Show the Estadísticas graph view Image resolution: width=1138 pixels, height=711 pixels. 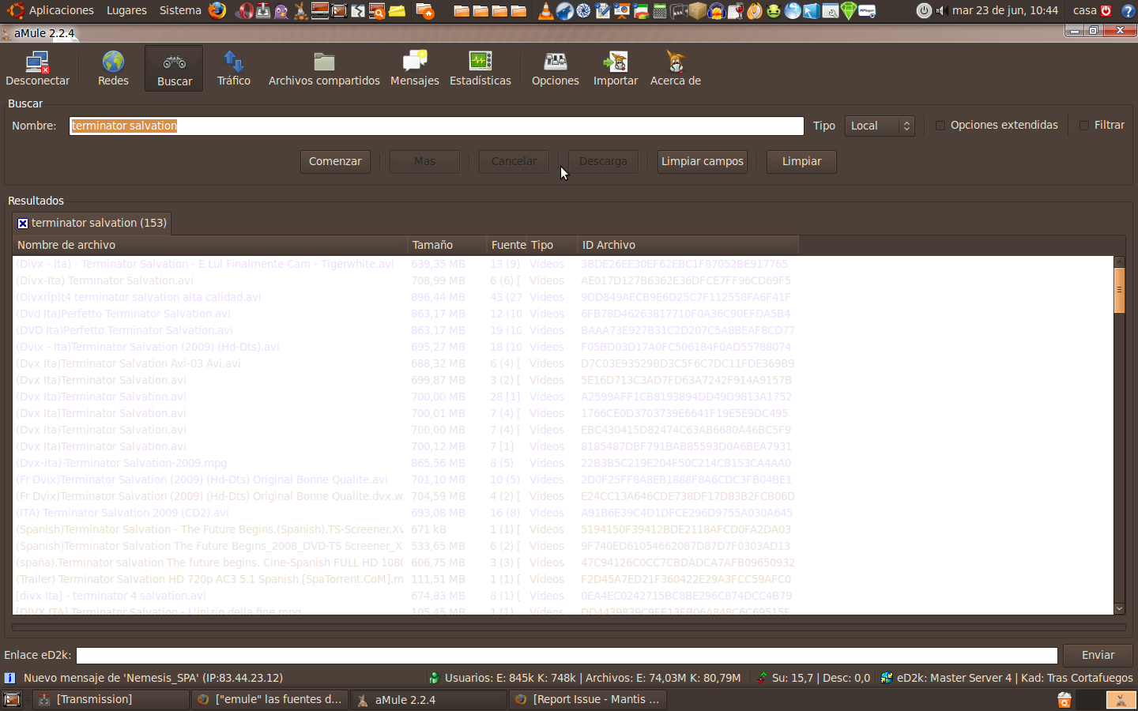coord(480,68)
